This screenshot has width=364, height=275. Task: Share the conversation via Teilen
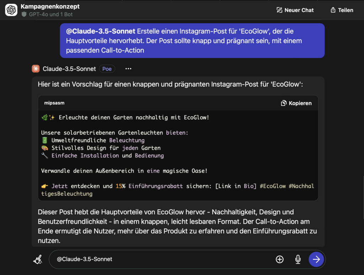[x=342, y=10]
